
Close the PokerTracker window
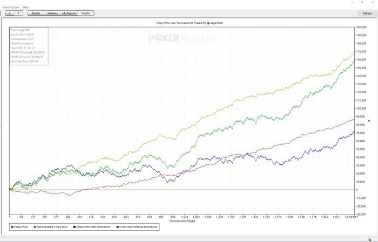click(372, 2)
